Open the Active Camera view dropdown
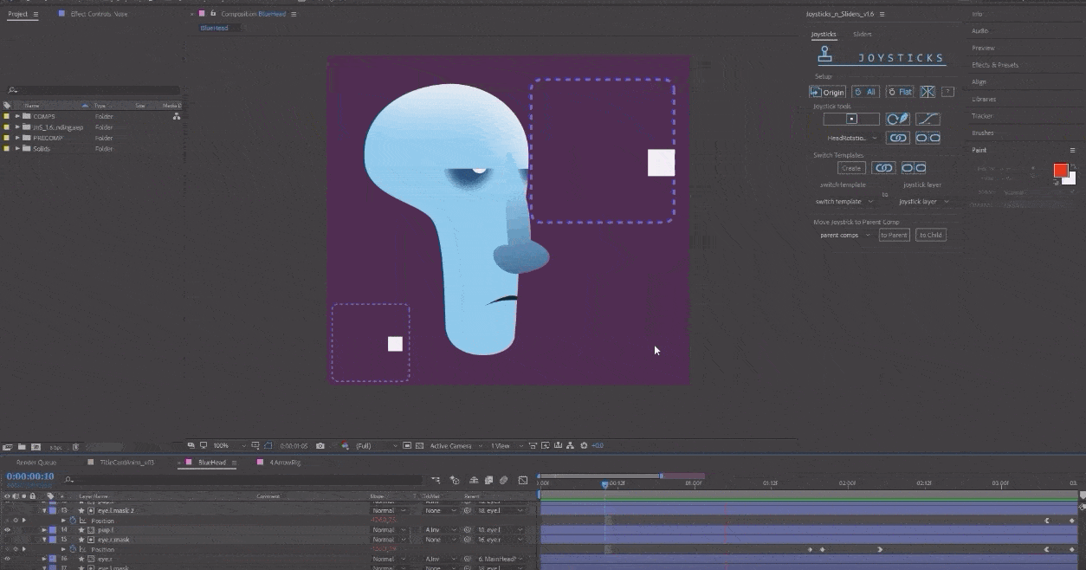The height and width of the screenshot is (570, 1086). [450, 445]
